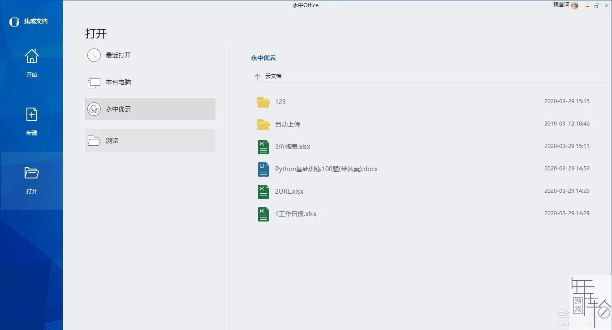Click the spreadsheet icon of 1工作日报.xlsx
Viewport: 612px width, 330px height.
click(x=263, y=214)
